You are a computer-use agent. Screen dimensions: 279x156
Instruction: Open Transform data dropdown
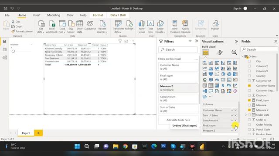pyautogui.click(x=118, y=27)
